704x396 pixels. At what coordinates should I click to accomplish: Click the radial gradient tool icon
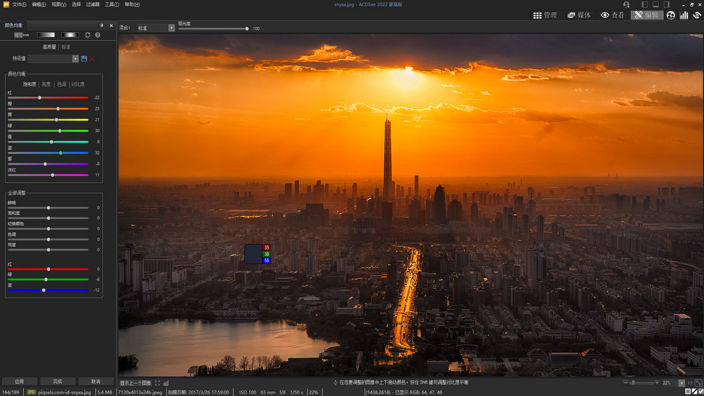(70, 35)
